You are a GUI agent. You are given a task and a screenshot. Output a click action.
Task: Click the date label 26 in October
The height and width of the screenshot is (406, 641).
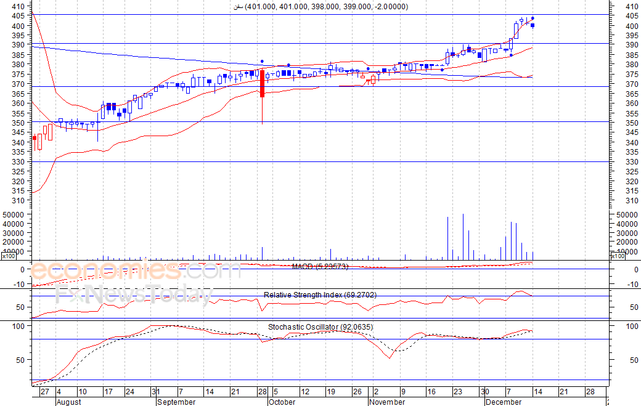(x=357, y=392)
